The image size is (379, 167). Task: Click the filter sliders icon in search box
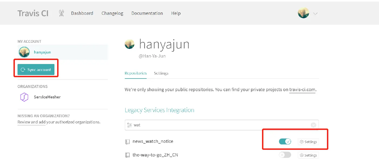tap(129, 125)
